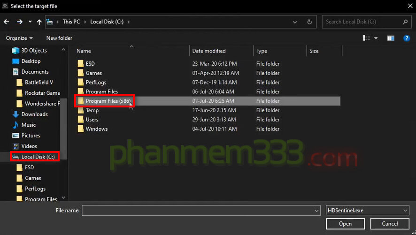Click the Forward navigation arrow
The height and width of the screenshot is (235, 416).
pyautogui.click(x=20, y=22)
